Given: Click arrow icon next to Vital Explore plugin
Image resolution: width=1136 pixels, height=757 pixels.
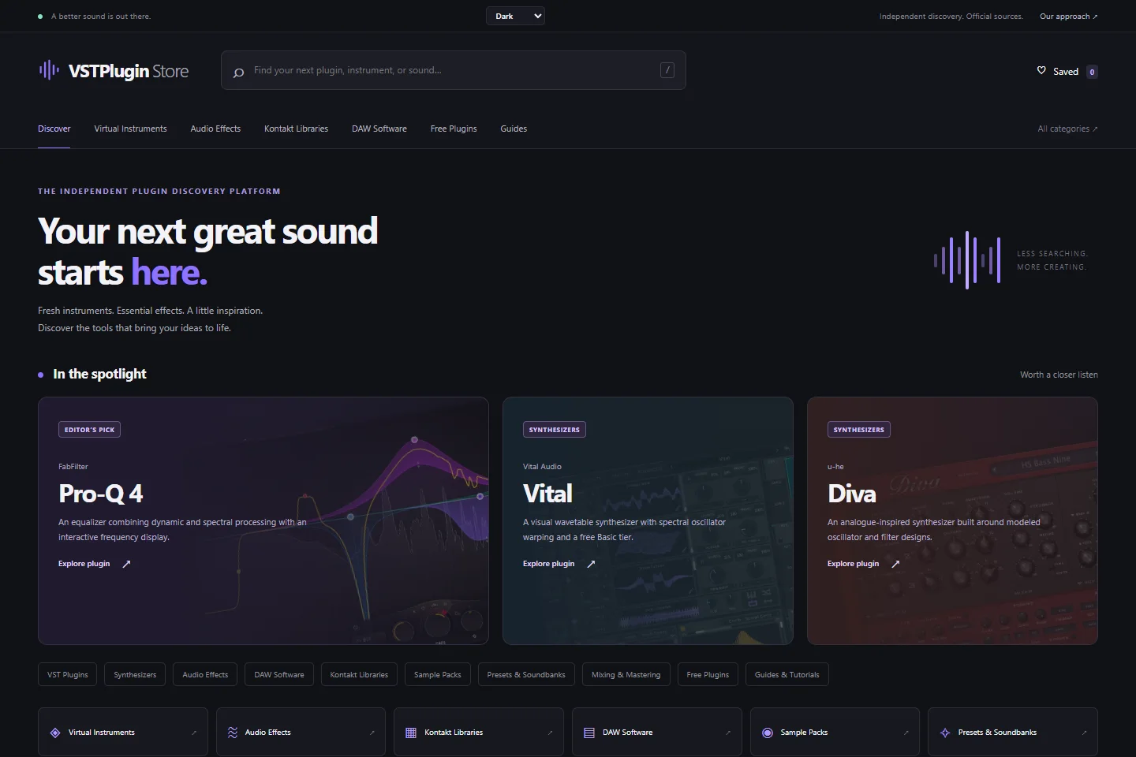Looking at the screenshot, I should (591, 564).
